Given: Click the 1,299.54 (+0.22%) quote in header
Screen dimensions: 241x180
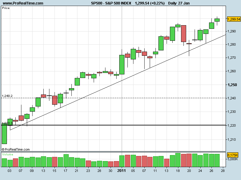Looking at the screenshot, I should [x=150, y=3].
